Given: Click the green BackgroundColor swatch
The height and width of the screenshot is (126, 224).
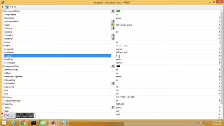Looking at the screenshot, I should (118, 11).
